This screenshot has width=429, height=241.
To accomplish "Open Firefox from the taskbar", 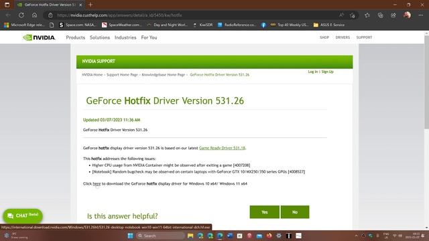I will click(x=269, y=236).
